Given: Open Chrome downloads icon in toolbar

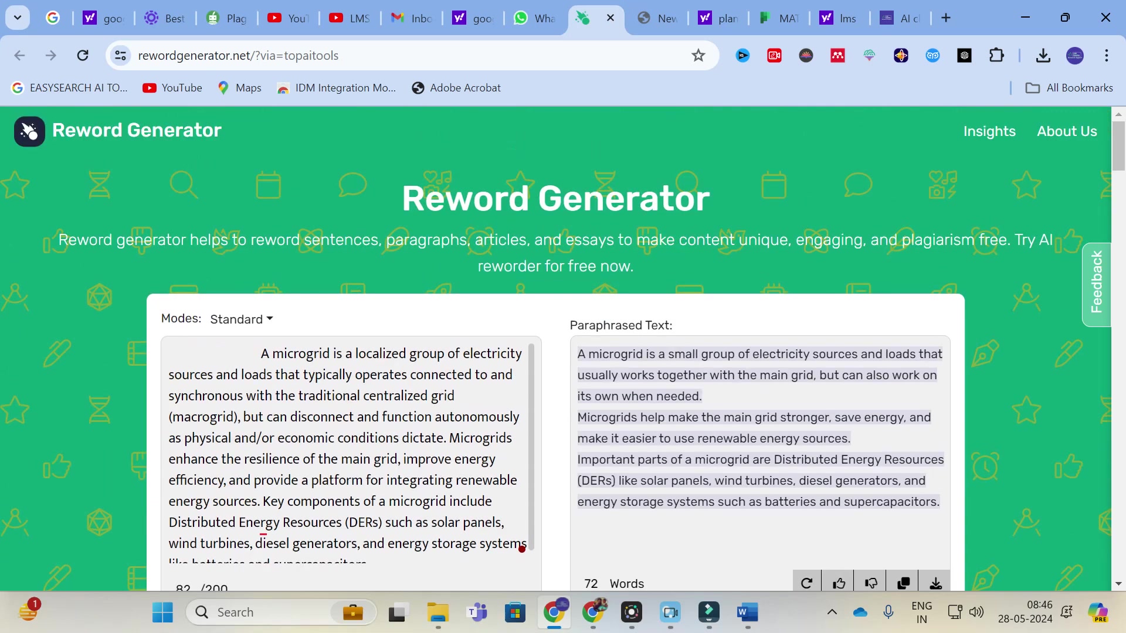Looking at the screenshot, I should pos(1043,56).
